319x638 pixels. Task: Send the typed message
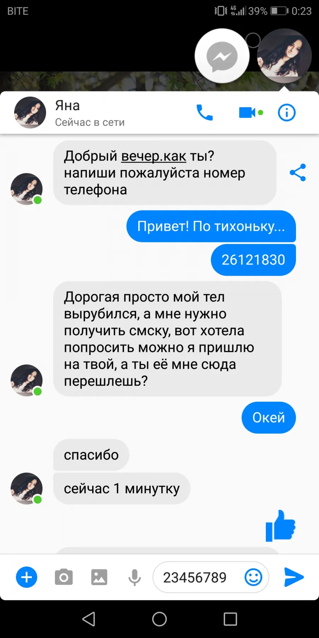pos(294,577)
